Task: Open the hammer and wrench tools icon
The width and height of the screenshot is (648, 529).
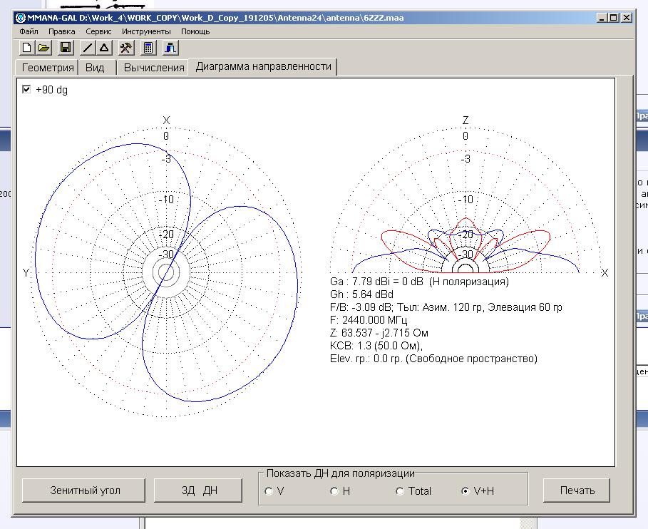Action: [126, 48]
